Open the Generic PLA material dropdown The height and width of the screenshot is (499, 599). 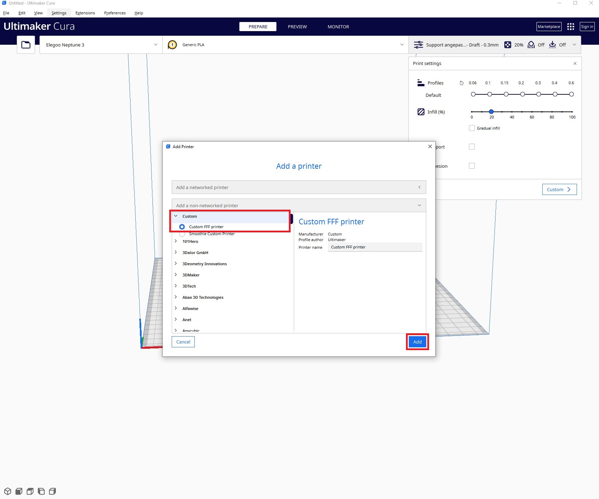pos(285,45)
